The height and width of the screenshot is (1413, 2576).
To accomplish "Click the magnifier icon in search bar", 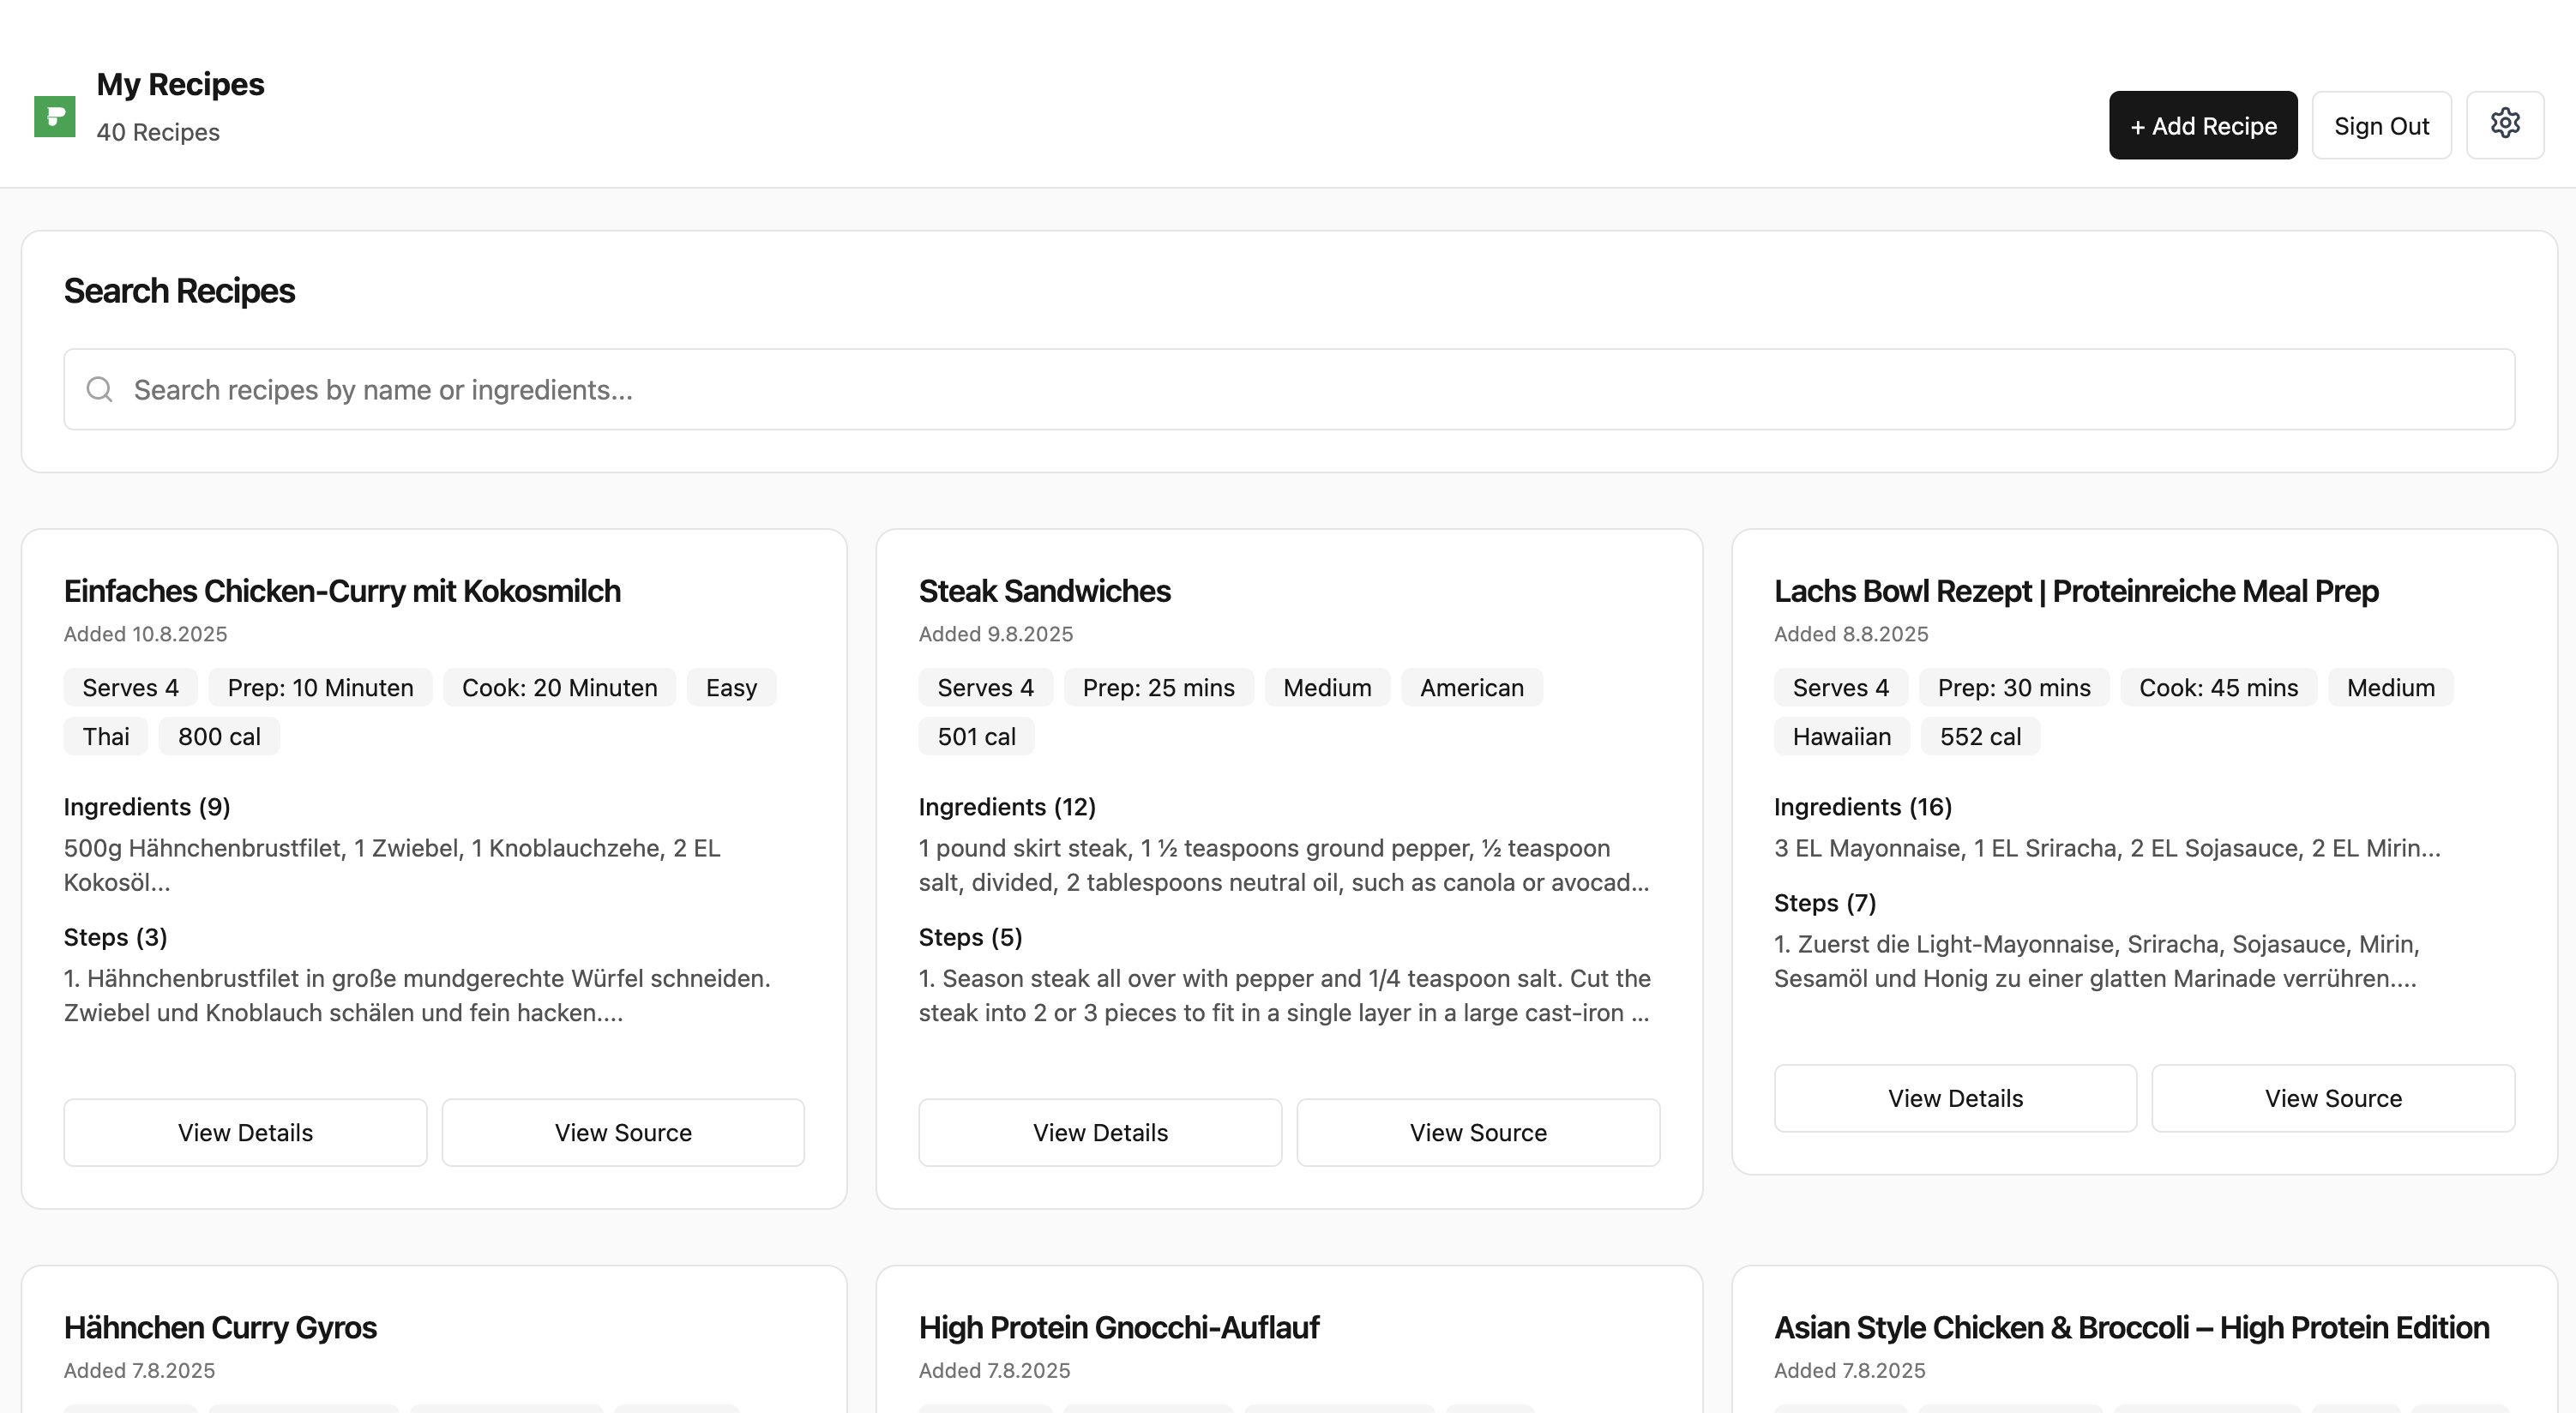I will pos(99,389).
